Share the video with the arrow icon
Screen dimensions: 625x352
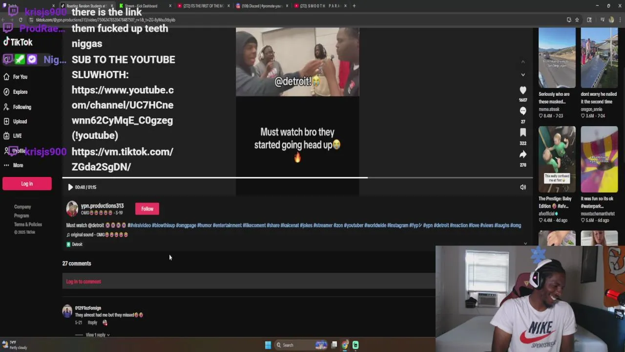(523, 154)
